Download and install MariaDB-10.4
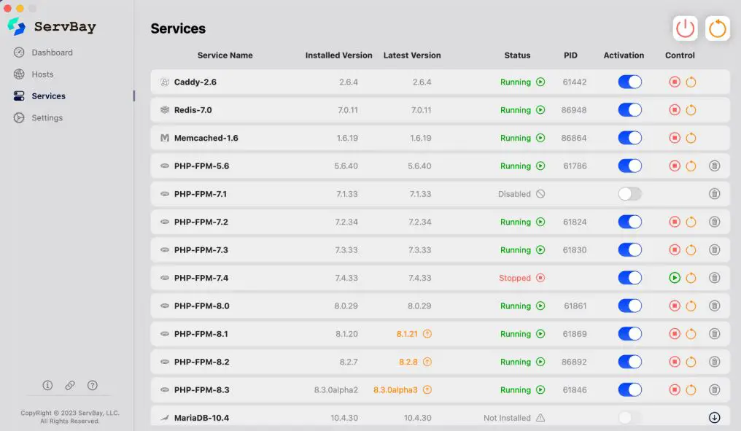 (x=715, y=418)
